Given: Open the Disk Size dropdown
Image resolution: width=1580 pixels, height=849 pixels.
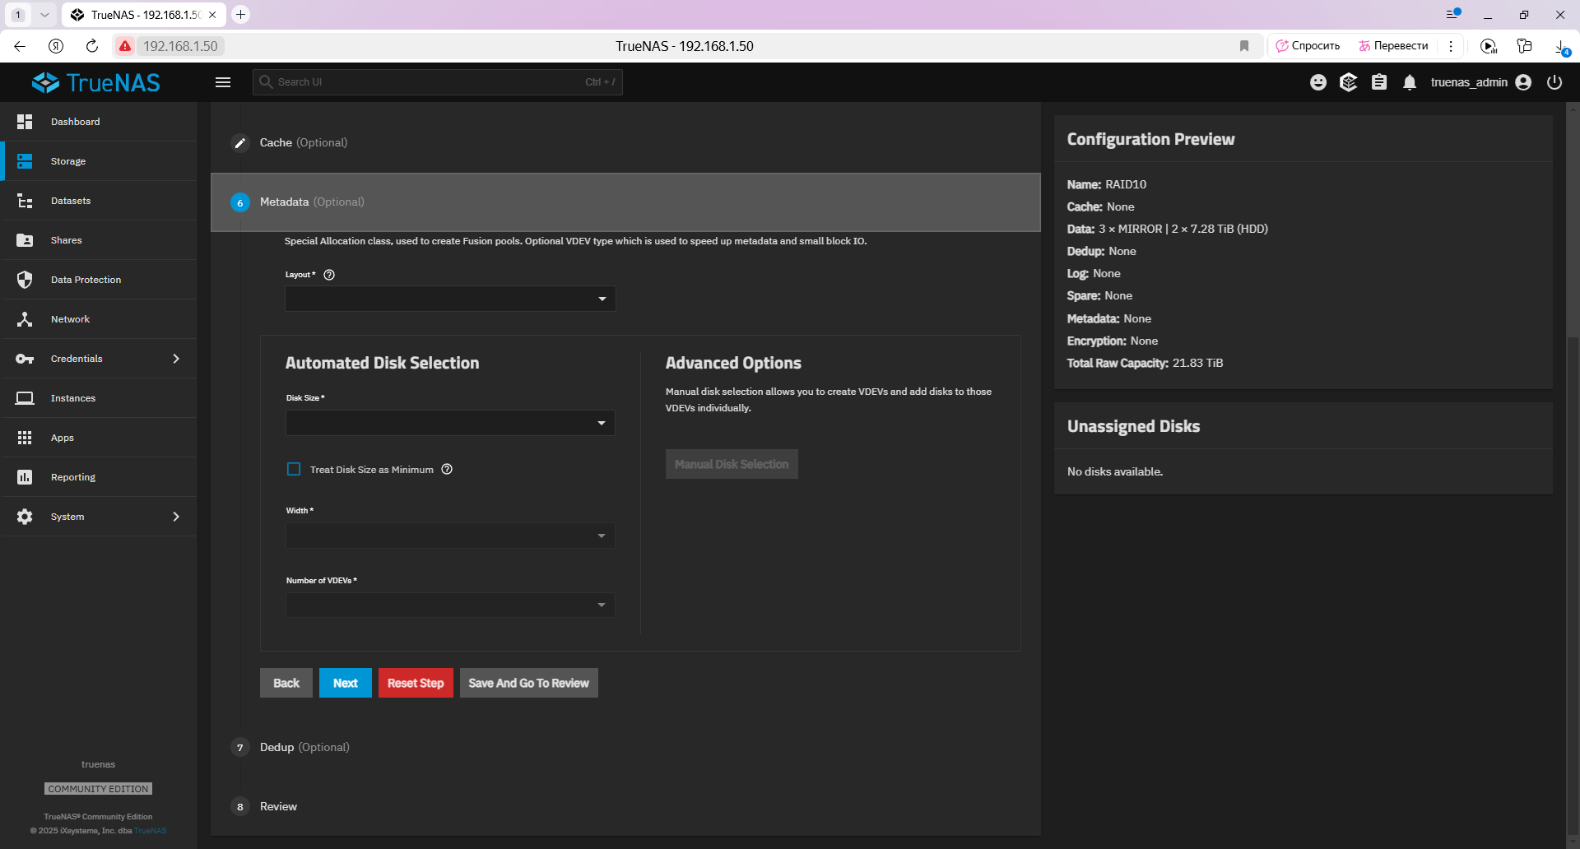Looking at the screenshot, I should [450, 423].
